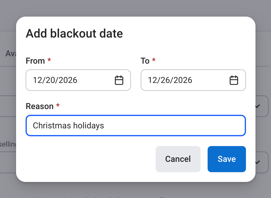
Task: Open the From date calendar picker
Action: 119,80
